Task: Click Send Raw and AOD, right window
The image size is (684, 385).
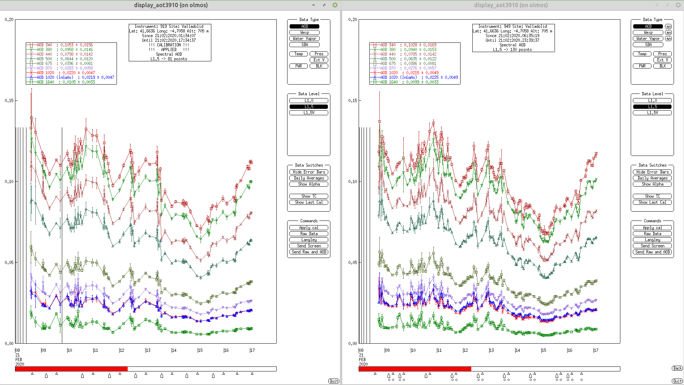Action: [x=652, y=252]
